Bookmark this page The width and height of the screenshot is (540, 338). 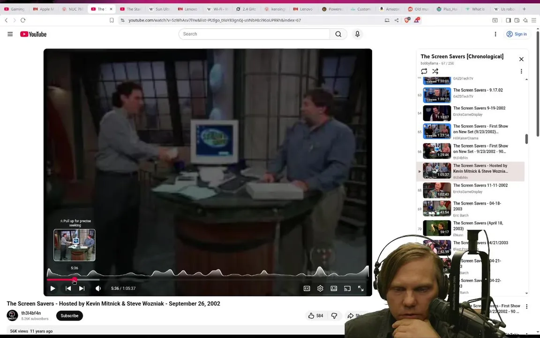coord(112,20)
